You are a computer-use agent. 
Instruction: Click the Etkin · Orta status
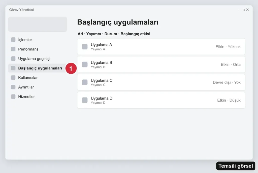pos(231,64)
